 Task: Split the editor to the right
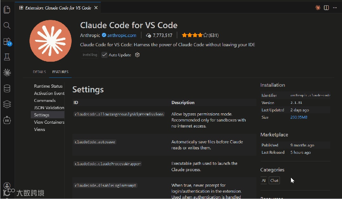point(326,8)
